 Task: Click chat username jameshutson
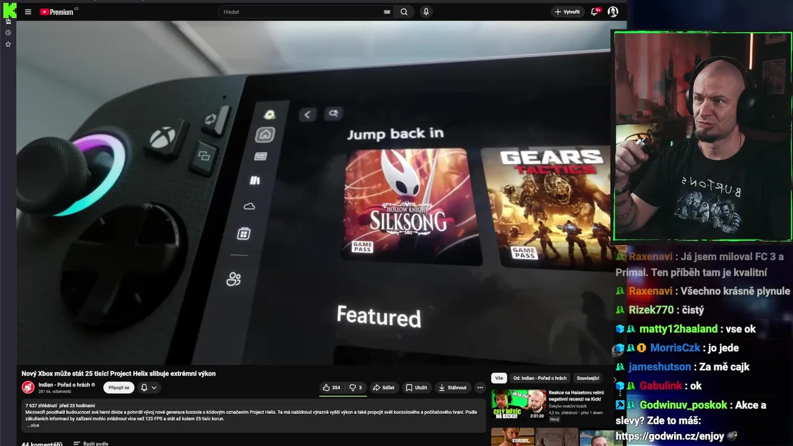[x=659, y=367]
